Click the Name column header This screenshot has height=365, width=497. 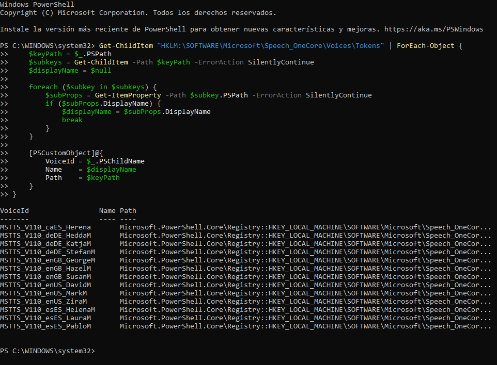(107, 211)
